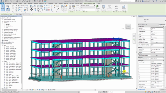166x93 pixels.
Task: Open the Layout Maximum Spacing dropdown
Action: click(88, 6)
